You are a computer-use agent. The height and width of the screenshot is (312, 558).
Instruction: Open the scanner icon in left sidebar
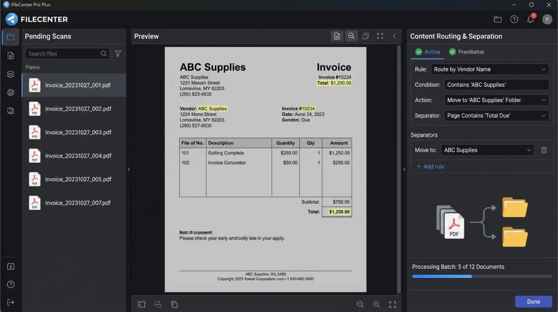(10, 111)
